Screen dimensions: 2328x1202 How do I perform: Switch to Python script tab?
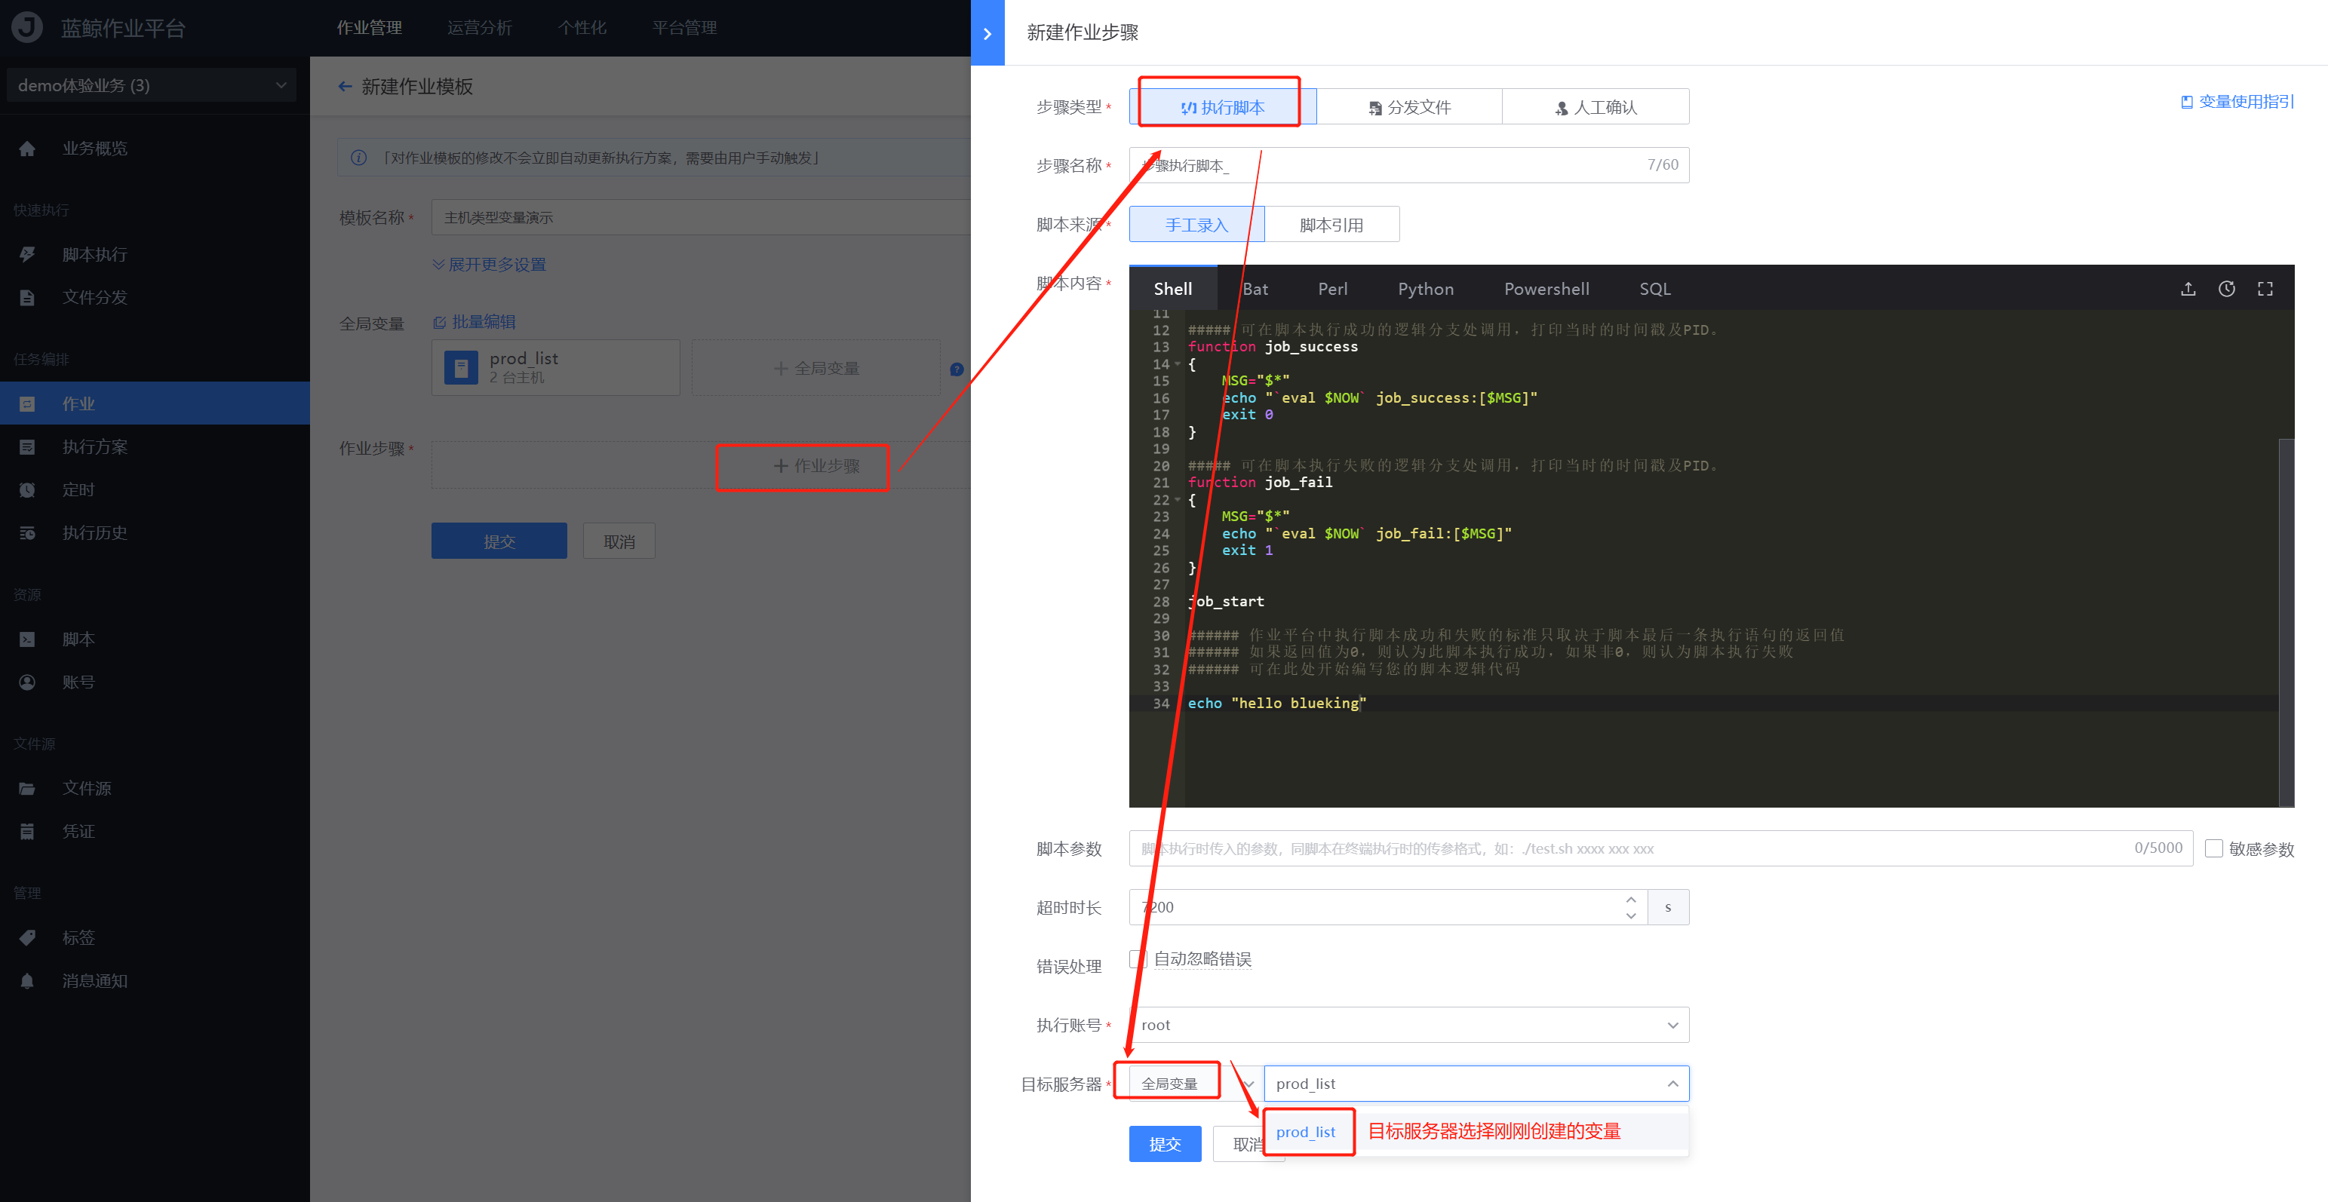point(1426,289)
